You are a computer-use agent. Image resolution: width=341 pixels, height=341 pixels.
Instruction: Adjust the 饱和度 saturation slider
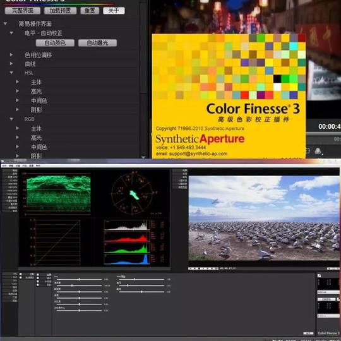click(80, 285)
